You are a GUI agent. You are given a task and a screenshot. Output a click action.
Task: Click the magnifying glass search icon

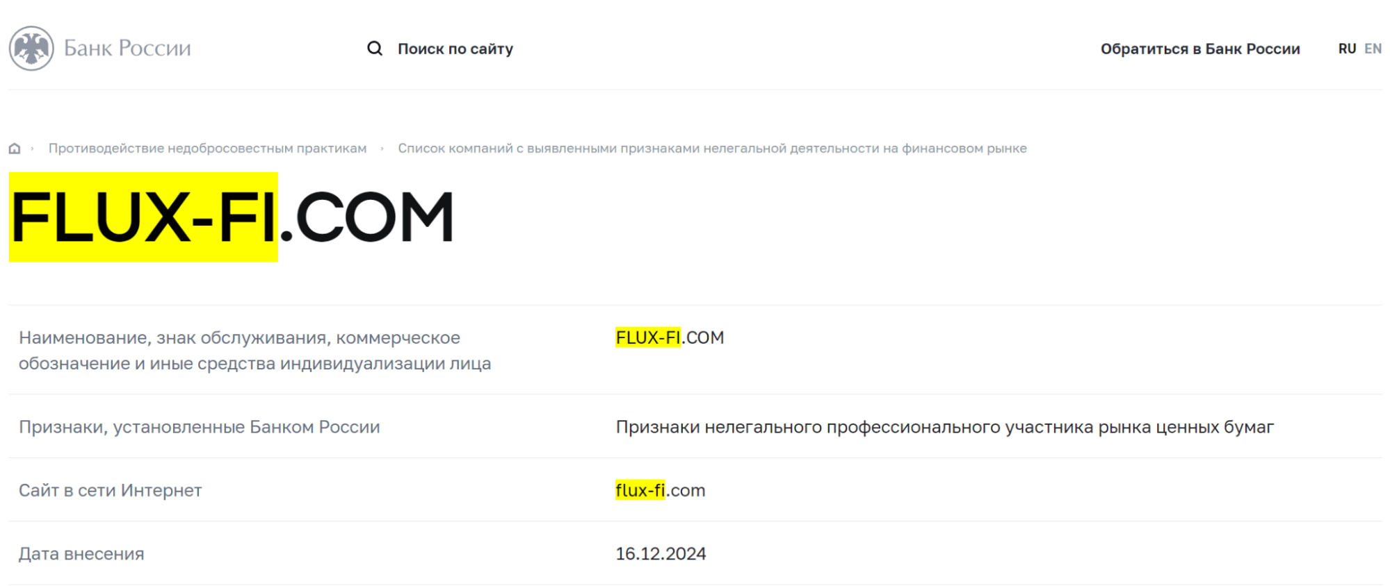tap(375, 49)
